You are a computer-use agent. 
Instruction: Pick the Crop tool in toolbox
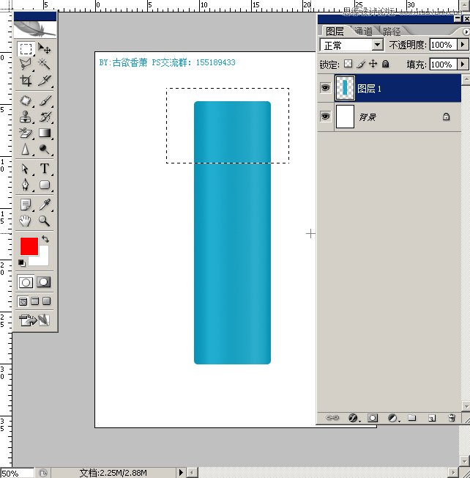tap(26, 81)
